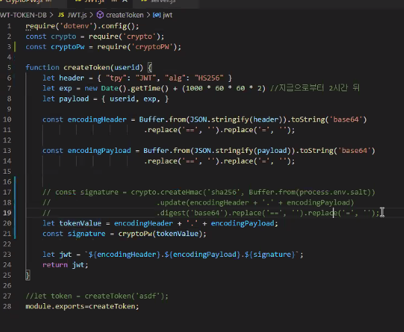Image resolution: width=404 pixels, height=332 pixels.
Task: Open the createToken breadcrumb symbol
Action: [125, 15]
